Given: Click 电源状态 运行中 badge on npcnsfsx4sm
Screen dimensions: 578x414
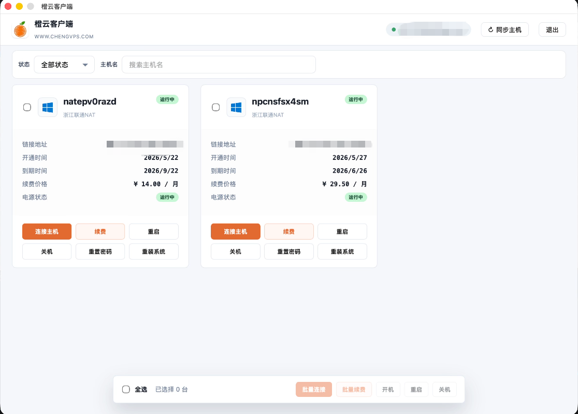Looking at the screenshot, I should 356,197.
